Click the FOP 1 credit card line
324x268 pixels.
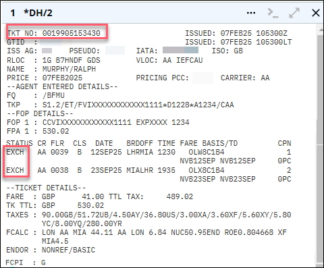[x=98, y=122]
